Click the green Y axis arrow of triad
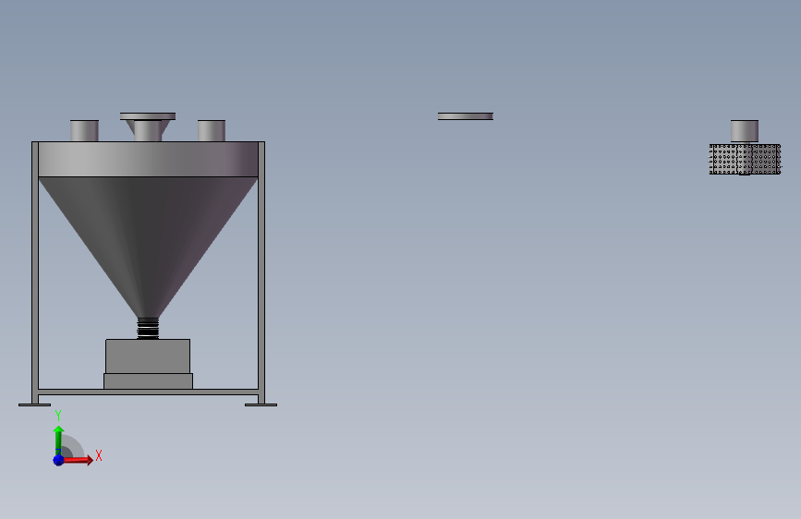The image size is (801, 519). (x=59, y=440)
